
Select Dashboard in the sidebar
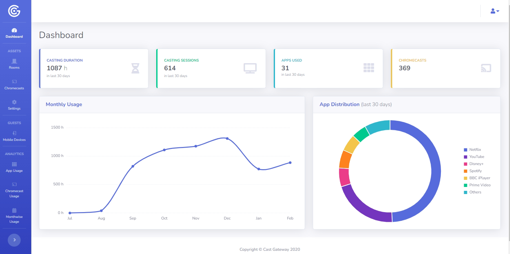click(14, 33)
